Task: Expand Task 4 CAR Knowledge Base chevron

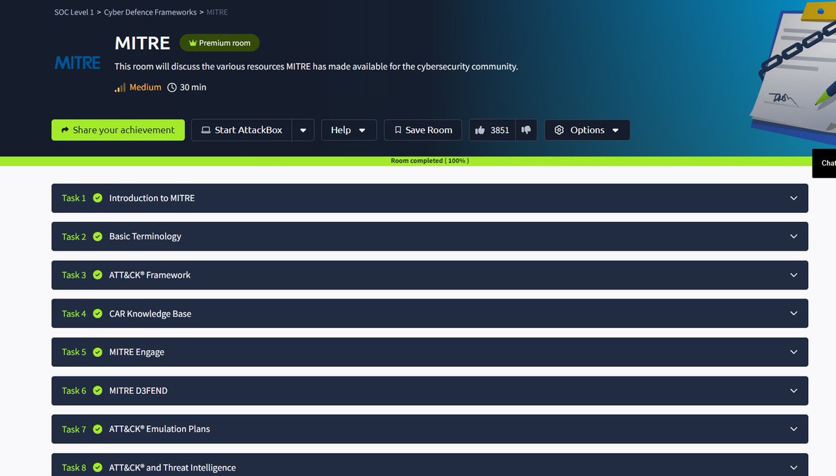Action: (x=794, y=314)
